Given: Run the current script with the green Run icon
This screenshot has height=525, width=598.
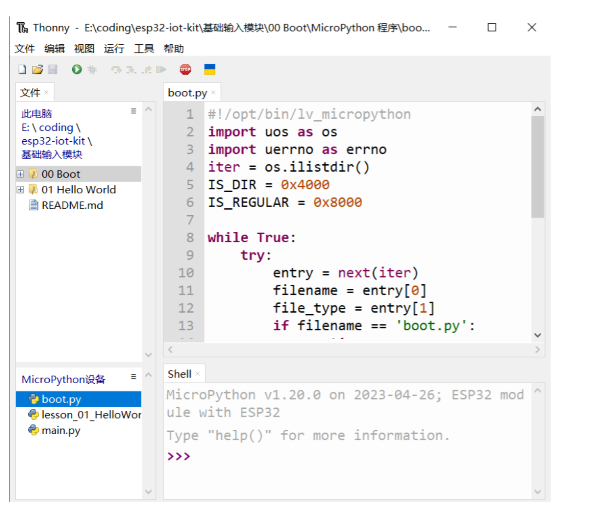Looking at the screenshot, I should coord(76,69).
